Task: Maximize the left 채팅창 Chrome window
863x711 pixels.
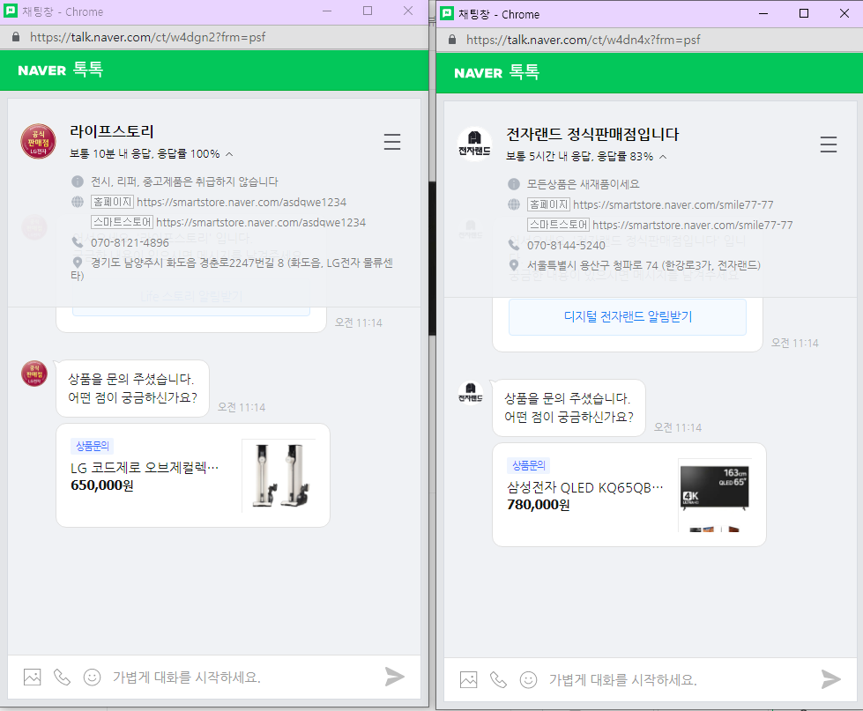Action: coord(368,11)
